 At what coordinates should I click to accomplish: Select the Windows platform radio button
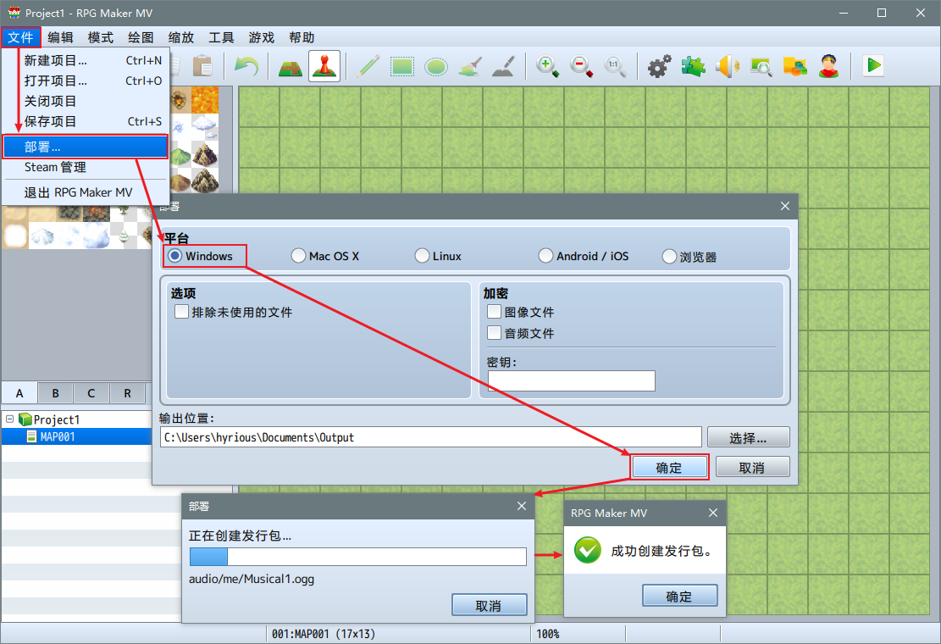(x=174, y=256)
